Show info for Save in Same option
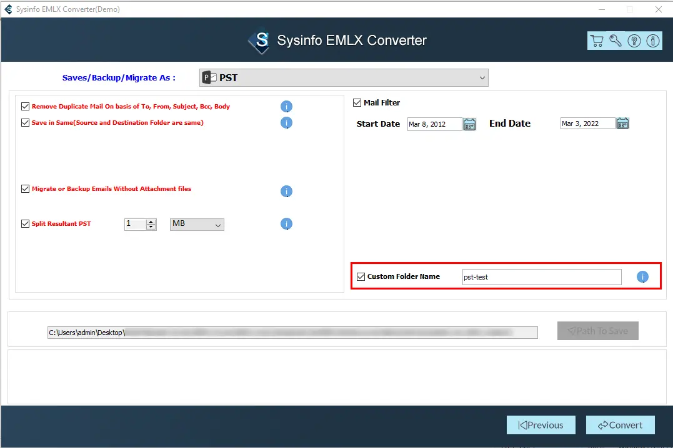The image size is (673, 448). (x=286, y=123)
